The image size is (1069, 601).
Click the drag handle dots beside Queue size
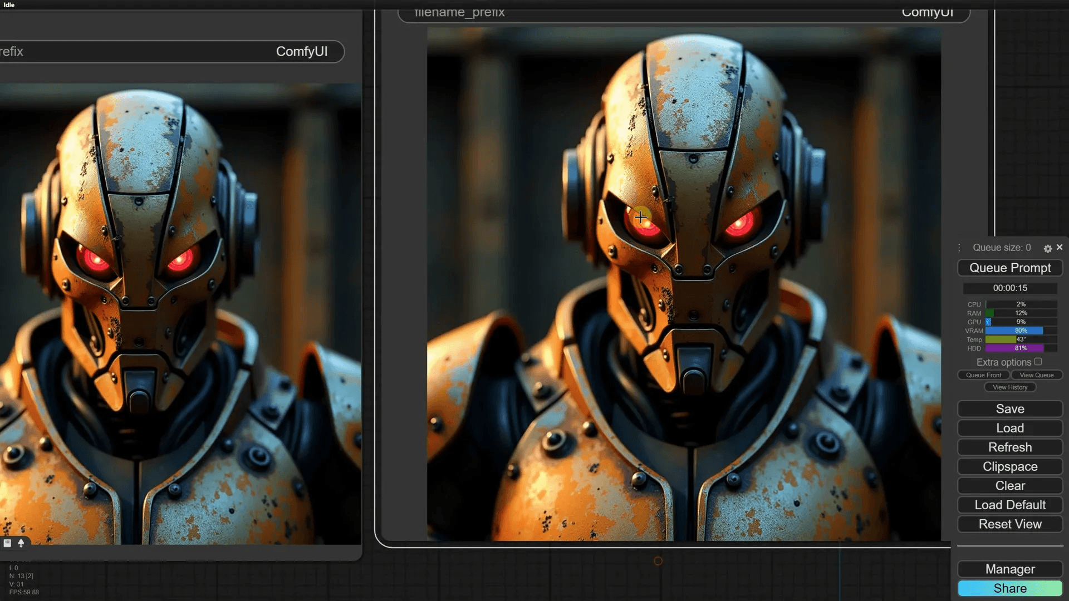959,248
